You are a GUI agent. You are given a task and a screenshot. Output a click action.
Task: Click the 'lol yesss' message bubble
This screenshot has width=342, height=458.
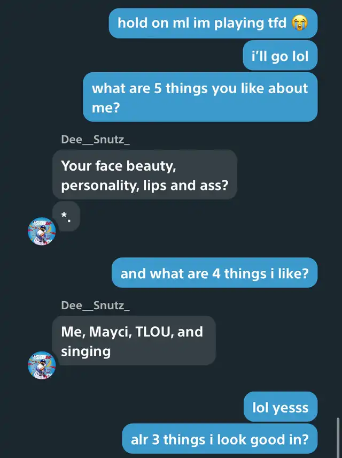281,408
